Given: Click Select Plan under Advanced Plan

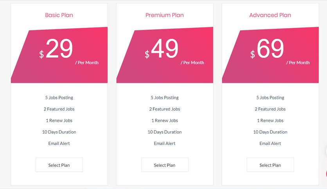Looking at the screenshot, I should [270, 165].
